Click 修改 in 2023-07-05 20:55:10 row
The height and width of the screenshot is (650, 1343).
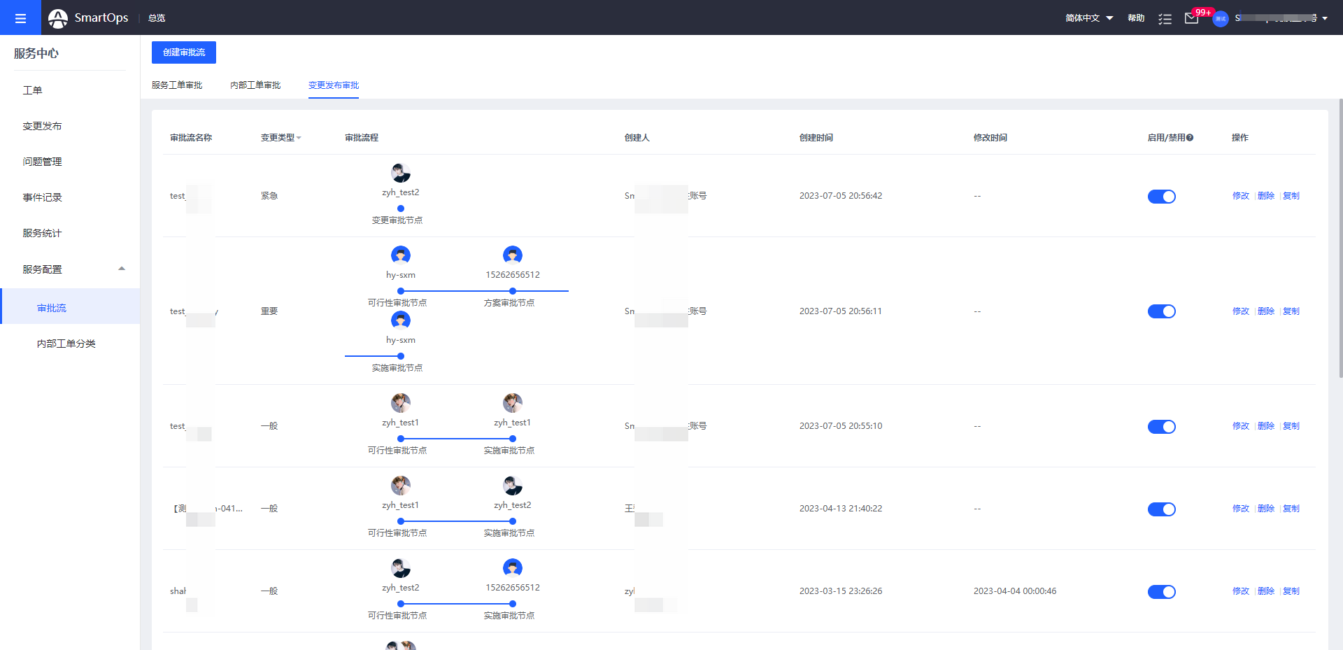1241,426
